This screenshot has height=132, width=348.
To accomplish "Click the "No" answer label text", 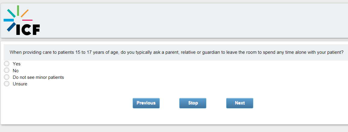I will 16,71.
